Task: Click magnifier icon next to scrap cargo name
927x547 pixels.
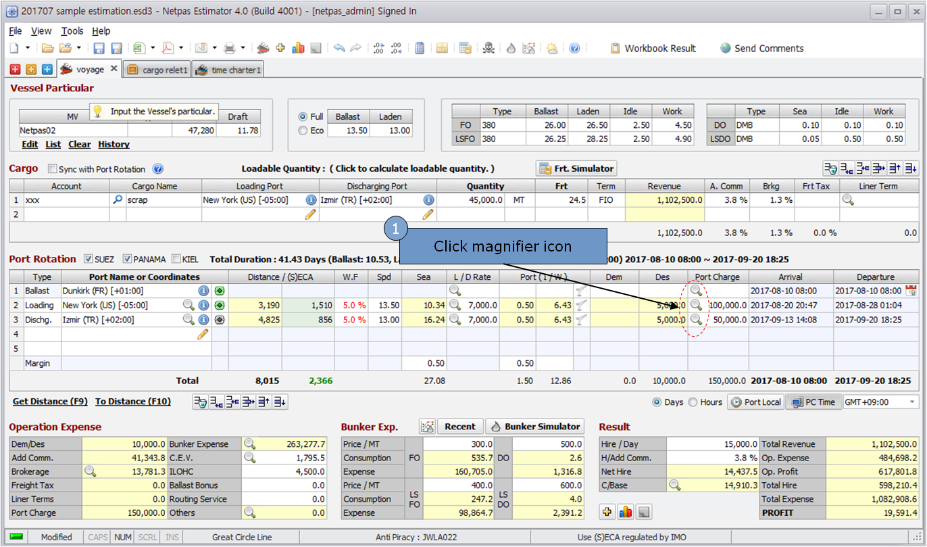Action: pyautogui.click(x=118, y=200)
